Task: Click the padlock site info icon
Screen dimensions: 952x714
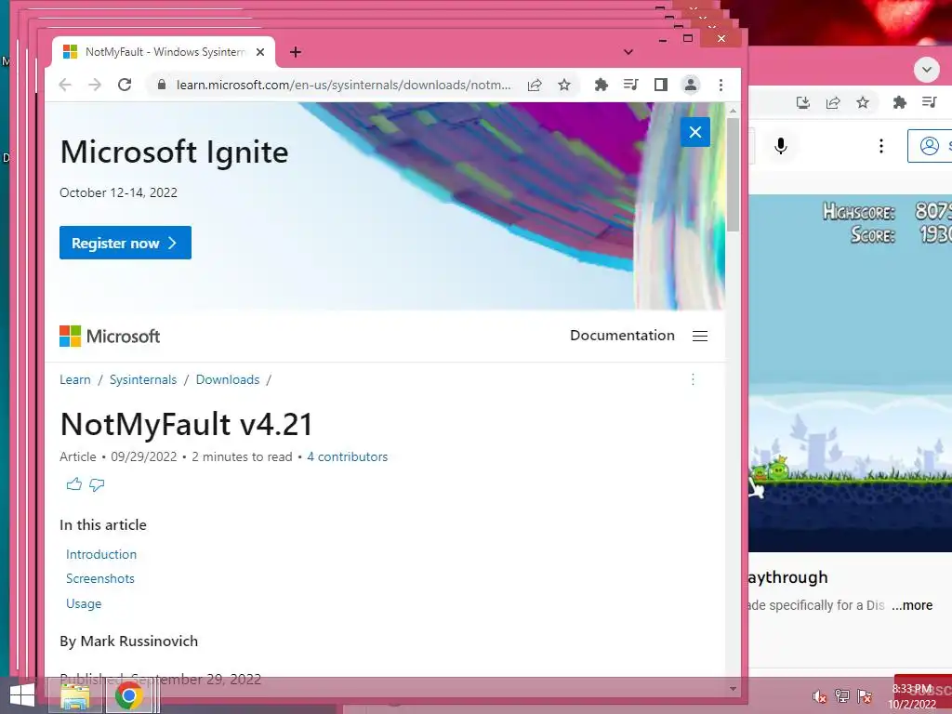Action: pos(162,85)
